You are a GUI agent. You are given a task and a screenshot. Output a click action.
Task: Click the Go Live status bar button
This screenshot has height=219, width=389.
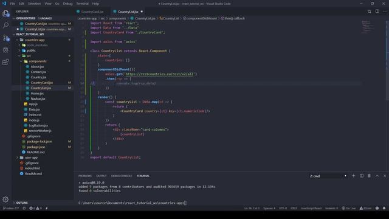348,208
